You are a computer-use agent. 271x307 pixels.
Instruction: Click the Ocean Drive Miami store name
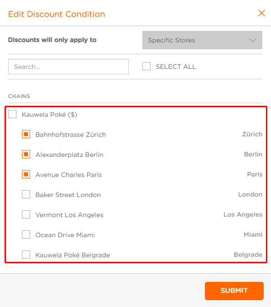[x=65, y=235]
